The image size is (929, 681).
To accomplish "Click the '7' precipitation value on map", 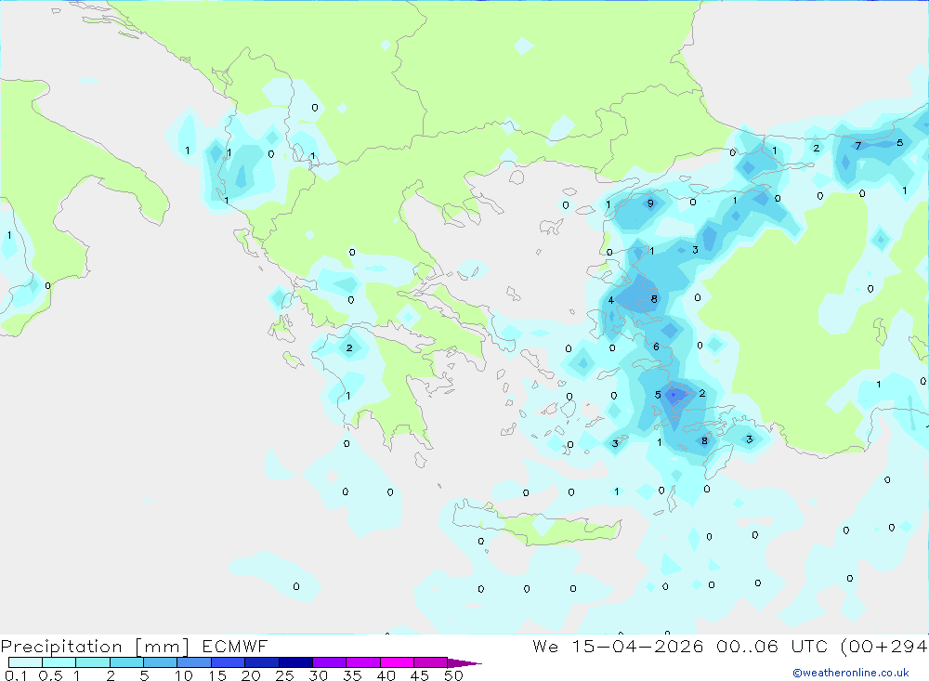I will click(x=857, y=145).
